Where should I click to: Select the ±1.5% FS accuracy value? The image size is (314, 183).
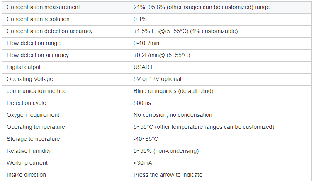click(186, 31)
